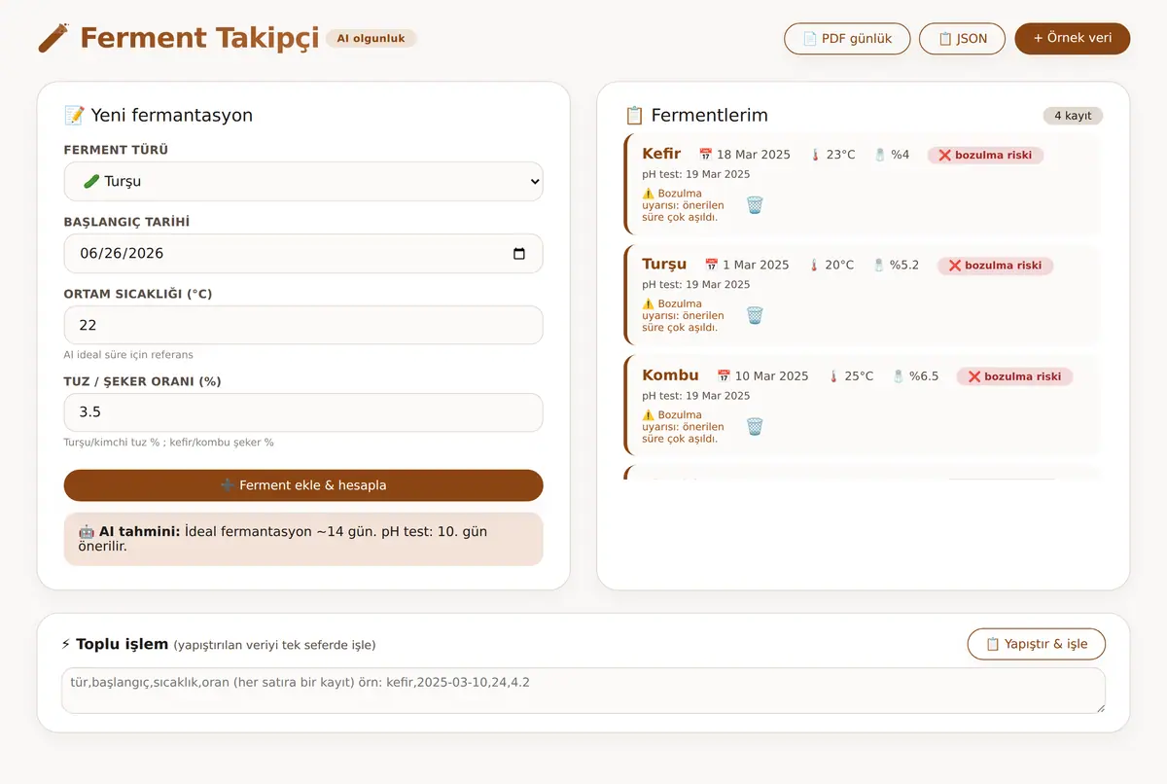Delete the Turşu ferment with trash icon
Screen dimensions: 1167x784
755,315
